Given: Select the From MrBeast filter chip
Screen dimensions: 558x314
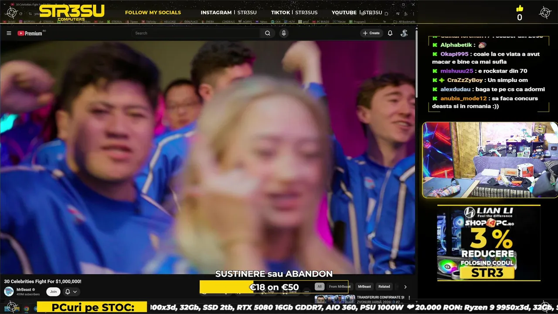Looking at the screenshot, I should click(340, 287).
